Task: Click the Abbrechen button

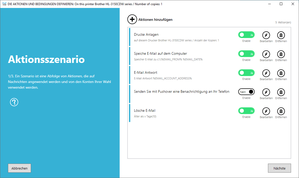Action: 19,168
